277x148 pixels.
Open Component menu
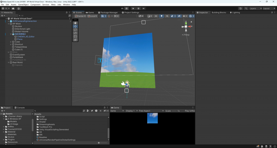click(35, 5)
